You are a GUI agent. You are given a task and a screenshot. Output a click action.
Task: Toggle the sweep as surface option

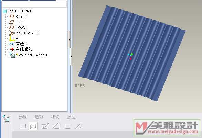33,126
